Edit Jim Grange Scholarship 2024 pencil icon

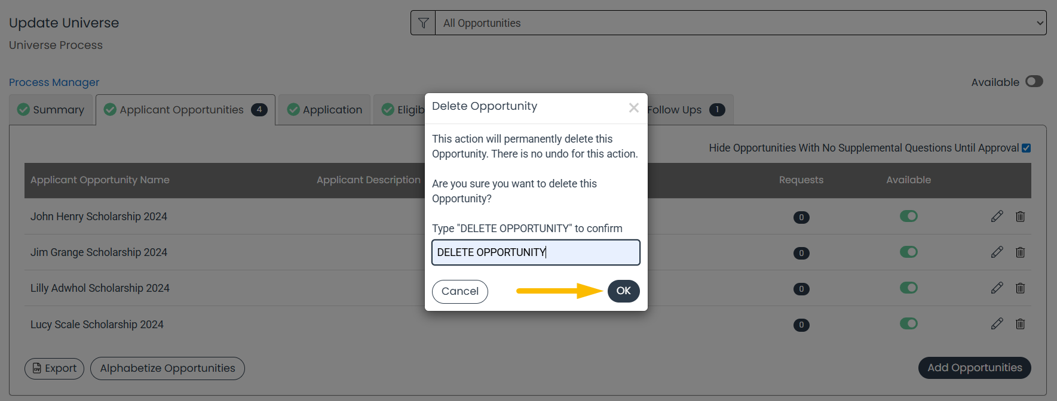(x=997, y=252)
